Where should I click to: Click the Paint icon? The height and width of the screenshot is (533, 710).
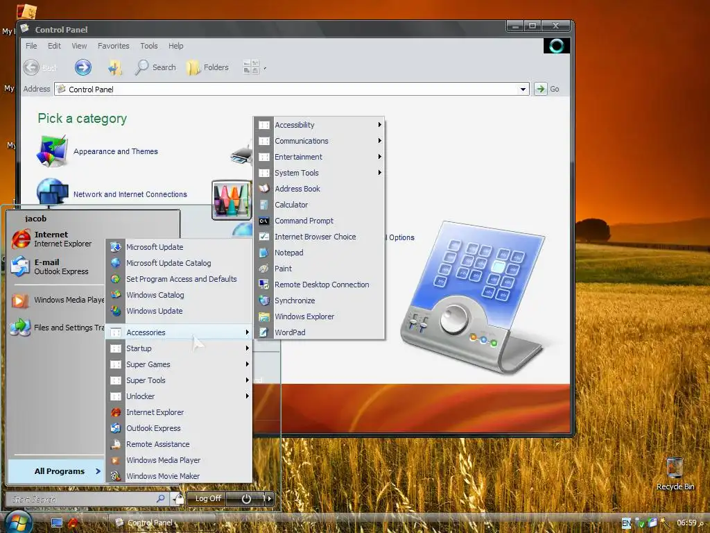click(x=264, y=269)
